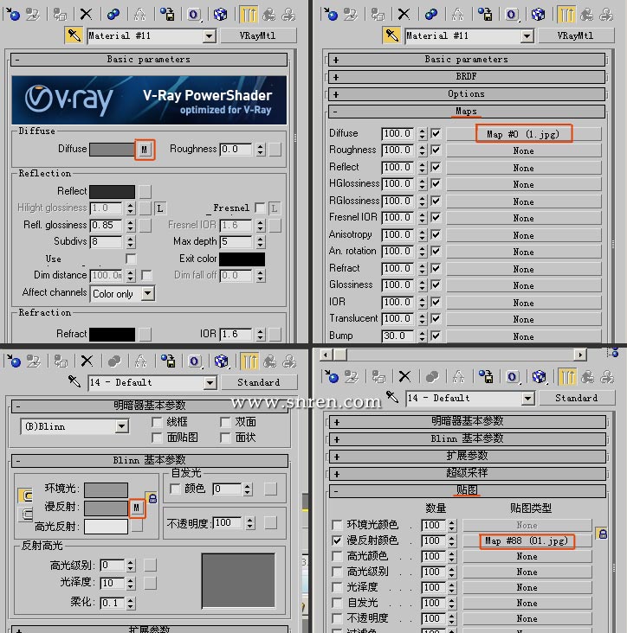
Task: Click the Diffuse gray color swatch
Action: 112,150
